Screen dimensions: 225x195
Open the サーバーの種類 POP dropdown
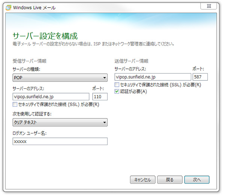pyautogui.click(x=60, y=78)
